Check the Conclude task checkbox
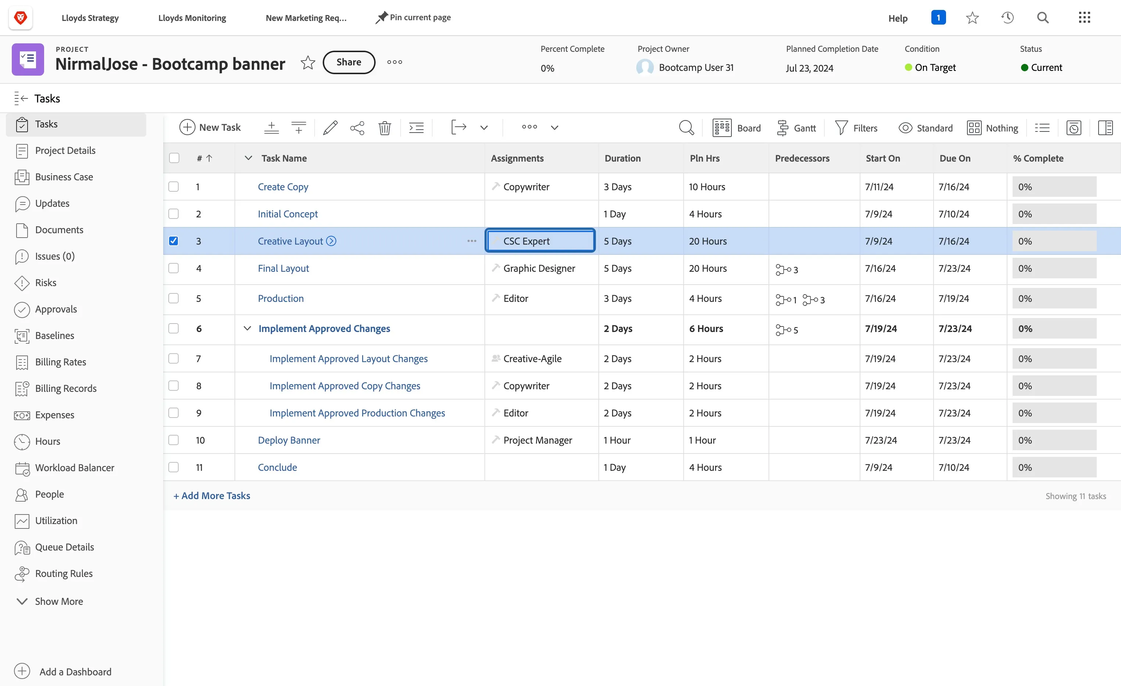 173,467
